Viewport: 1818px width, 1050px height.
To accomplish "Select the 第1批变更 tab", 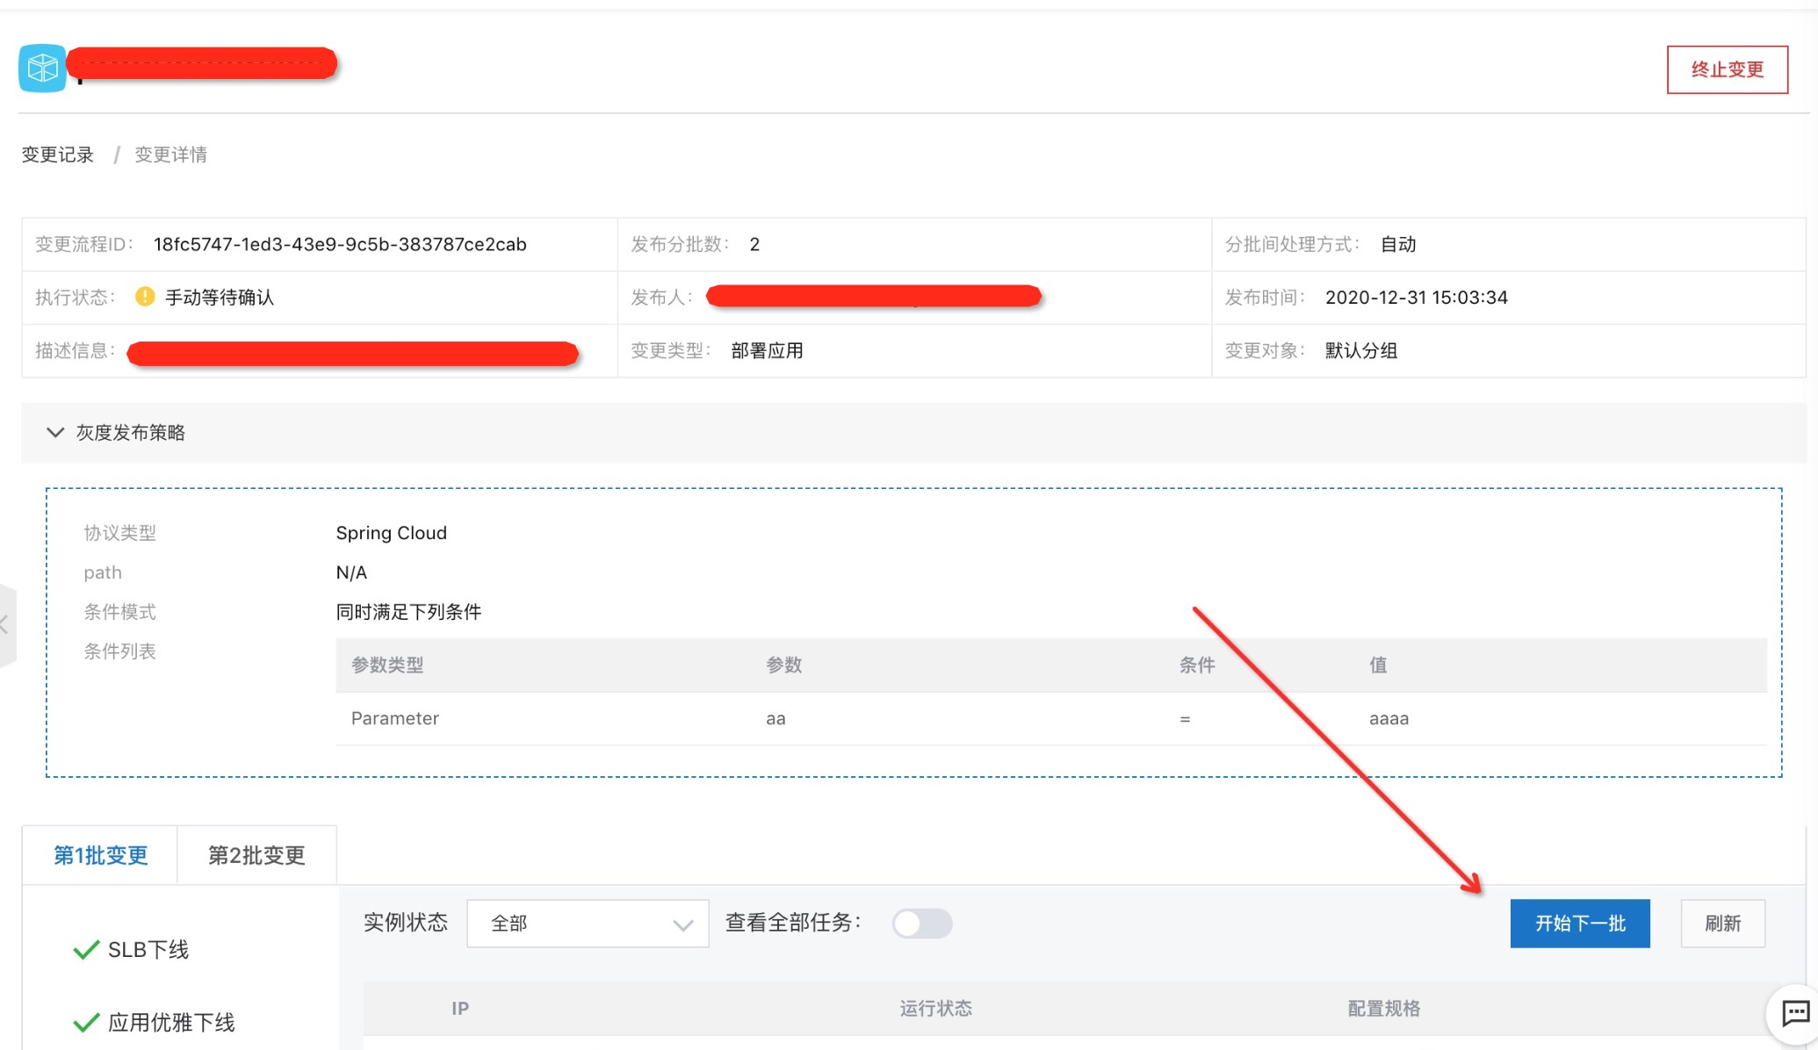I will 100,855.
